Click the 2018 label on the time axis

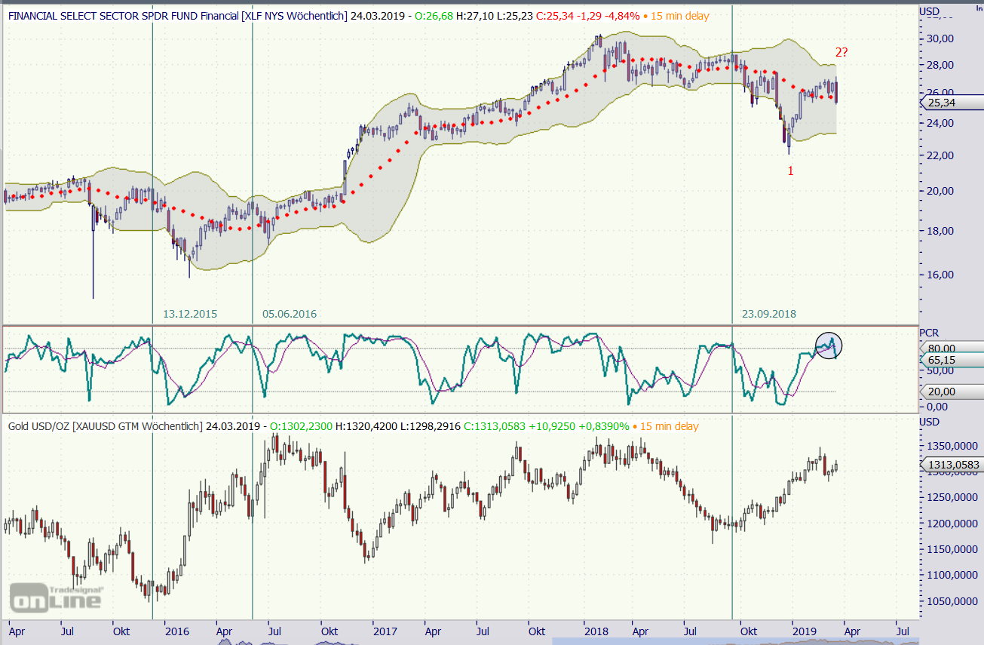tap(596, 630)
